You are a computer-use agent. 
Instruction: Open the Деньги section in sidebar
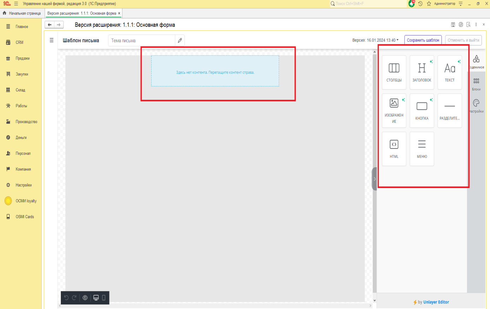point(21,138)
